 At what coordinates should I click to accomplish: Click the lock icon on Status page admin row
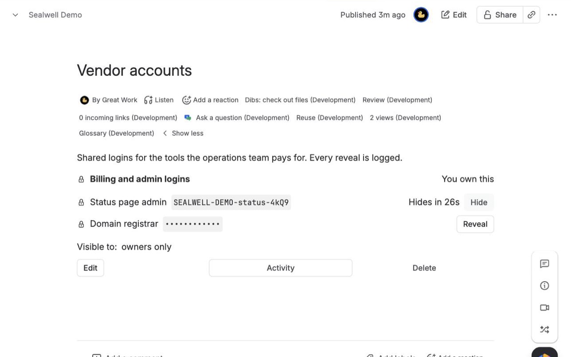(81, 203)
